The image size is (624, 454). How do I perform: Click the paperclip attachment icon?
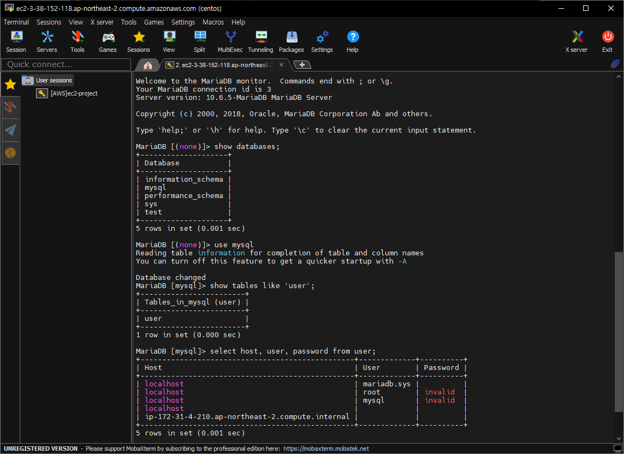[615, 64]
